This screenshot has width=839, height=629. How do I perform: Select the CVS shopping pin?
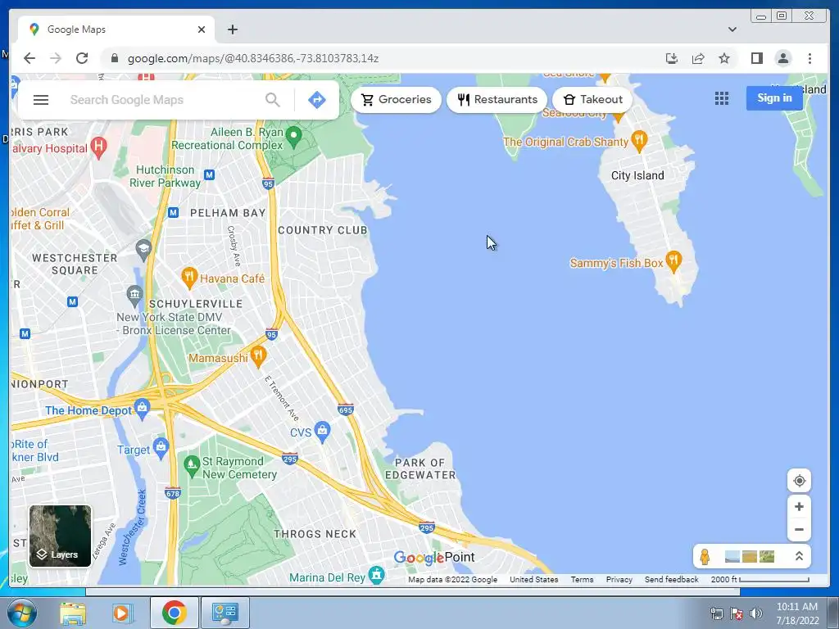[x=322, y=432]
